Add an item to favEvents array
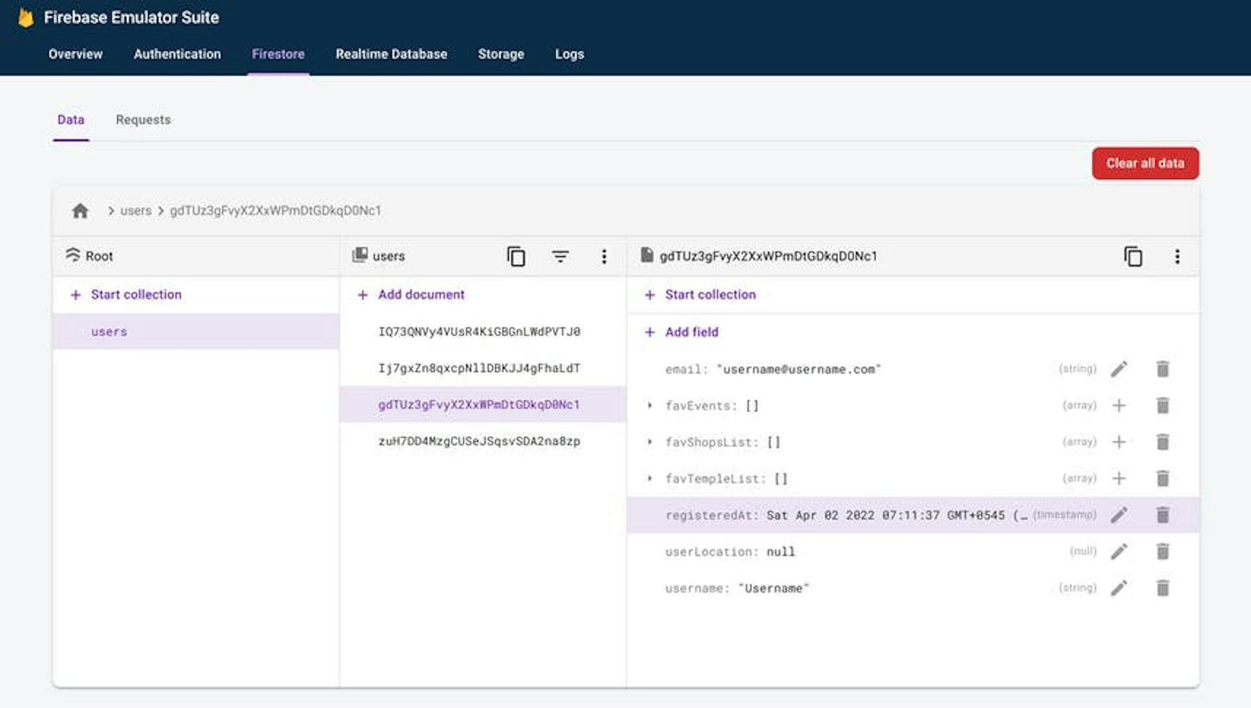The image size is (1251, 708). pyautogui.click(x=1119, y=406)
